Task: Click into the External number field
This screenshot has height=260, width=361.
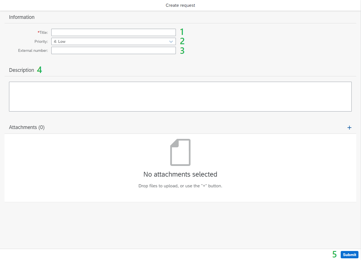Action: [x=113, y=50]
